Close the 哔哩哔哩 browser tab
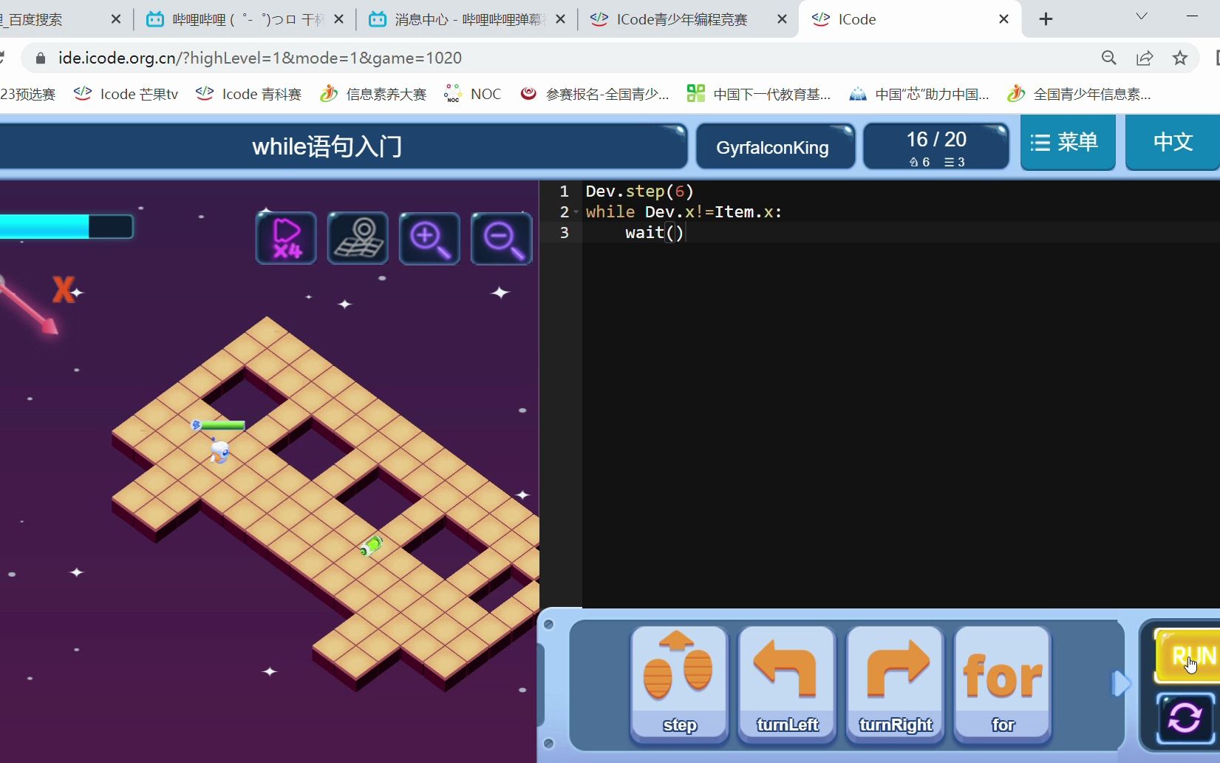 [338, 19]
